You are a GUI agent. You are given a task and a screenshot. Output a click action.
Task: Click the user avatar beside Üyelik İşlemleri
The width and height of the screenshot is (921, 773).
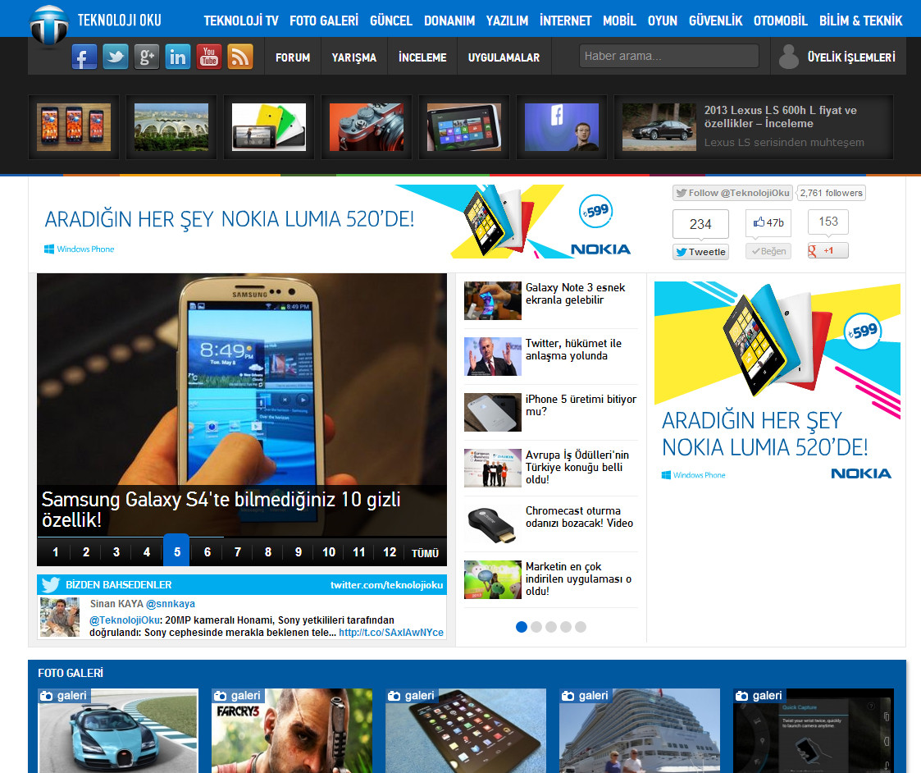789,57
